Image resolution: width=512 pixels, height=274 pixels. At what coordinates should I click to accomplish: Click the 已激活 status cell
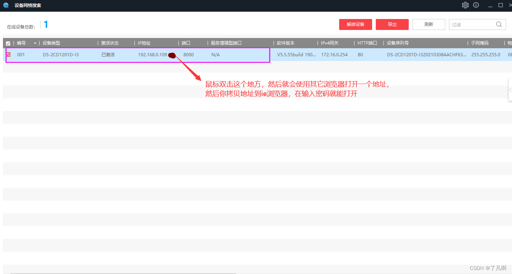(108, 55)
